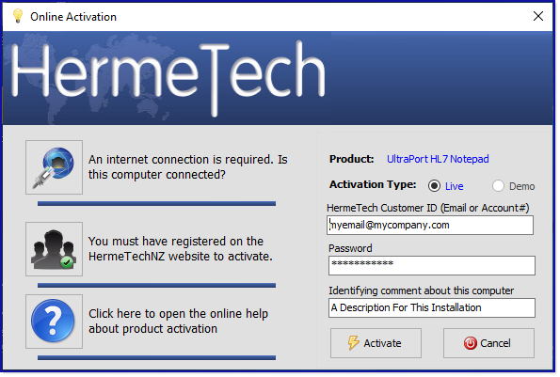Screen dimensions: 560x377
Task: Click the internet connection globe icon
Action: point(54,167)
